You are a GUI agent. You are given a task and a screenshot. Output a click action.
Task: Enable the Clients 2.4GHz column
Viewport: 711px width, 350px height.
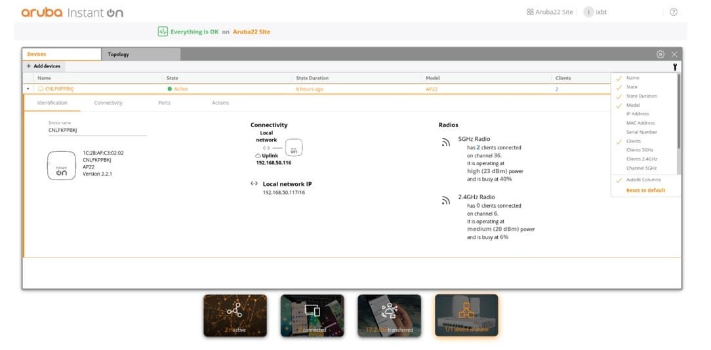[x=641, y=159]
